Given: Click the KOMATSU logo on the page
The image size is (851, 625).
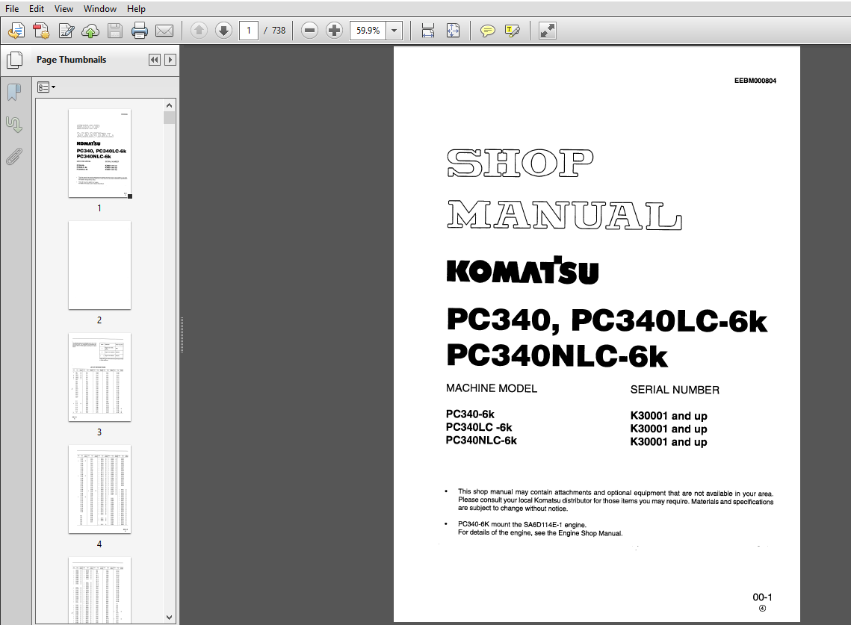Looking at the screenshot, I should (522, 270).
